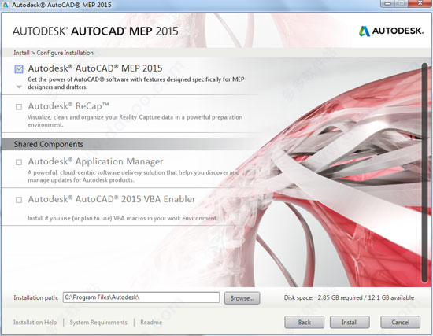View the System Requirements link
The height and width of the screenshot is (336, 433).
(98, 322)
